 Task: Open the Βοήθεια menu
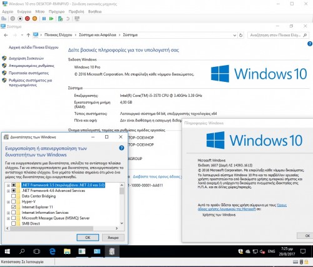pyautogui.click(x=95, y=12)
